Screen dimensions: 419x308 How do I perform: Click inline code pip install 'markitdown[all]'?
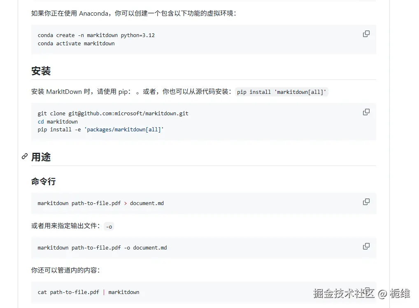pos(282,92)
